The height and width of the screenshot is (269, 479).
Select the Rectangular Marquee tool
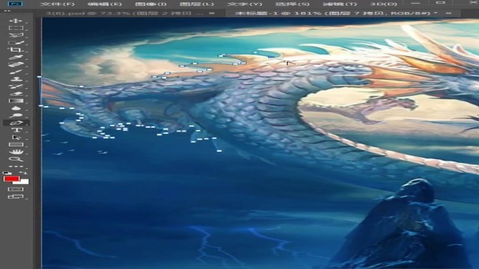pos(16,28)
